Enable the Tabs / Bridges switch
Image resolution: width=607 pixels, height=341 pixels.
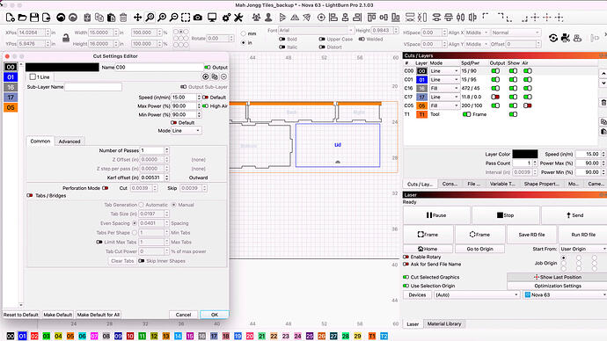[x=30, y=196]
